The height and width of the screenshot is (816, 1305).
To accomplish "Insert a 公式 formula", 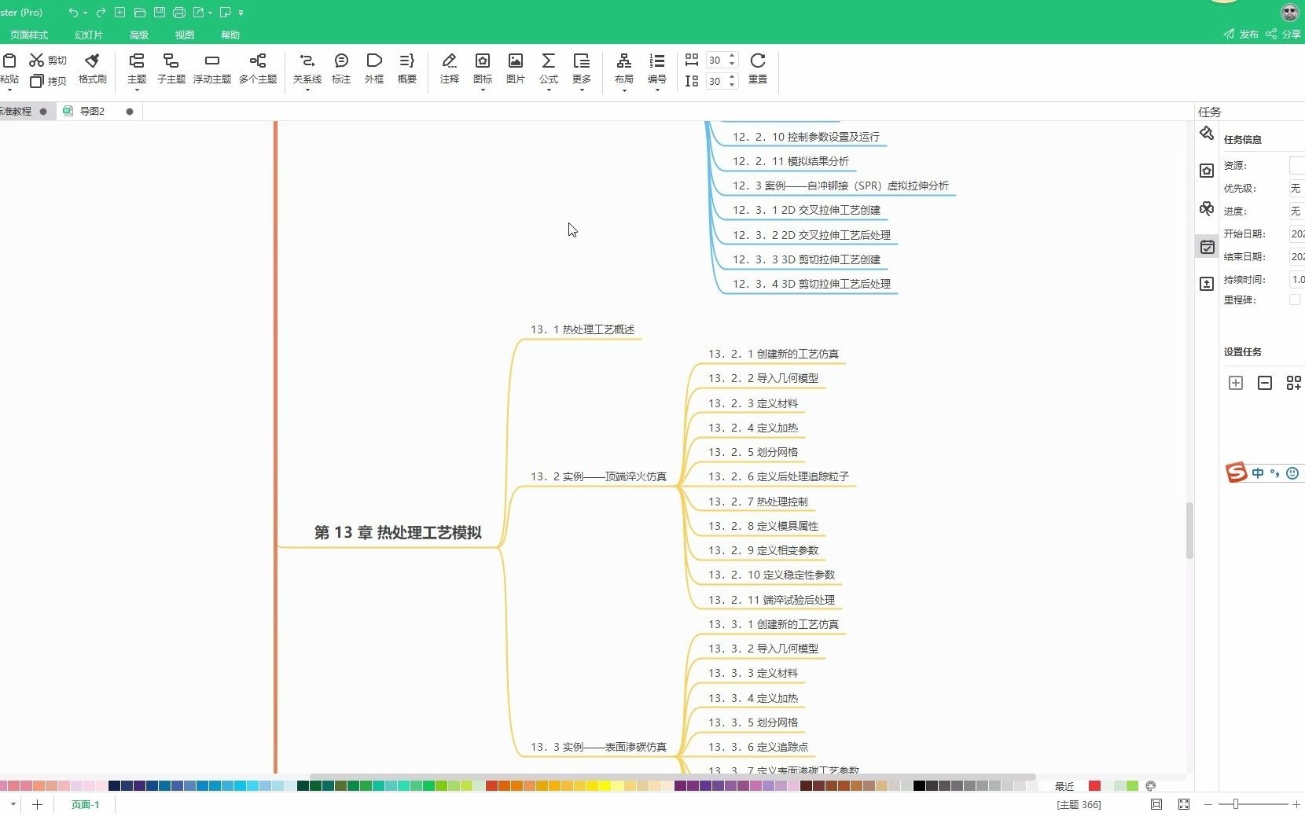I will click(548, 69).
